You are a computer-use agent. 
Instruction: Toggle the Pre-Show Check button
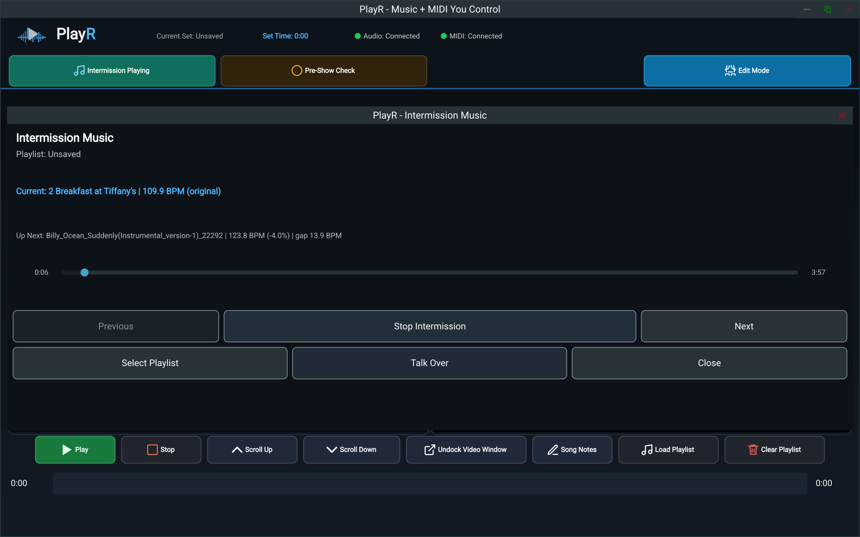tap(323, 71)
